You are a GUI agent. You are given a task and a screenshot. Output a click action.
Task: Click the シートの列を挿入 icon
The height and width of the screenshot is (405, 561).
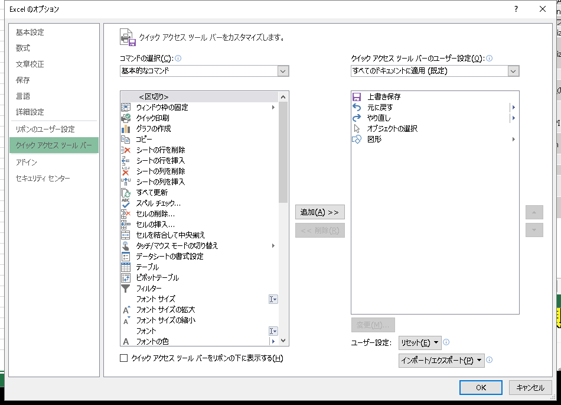tap(126, 182)
